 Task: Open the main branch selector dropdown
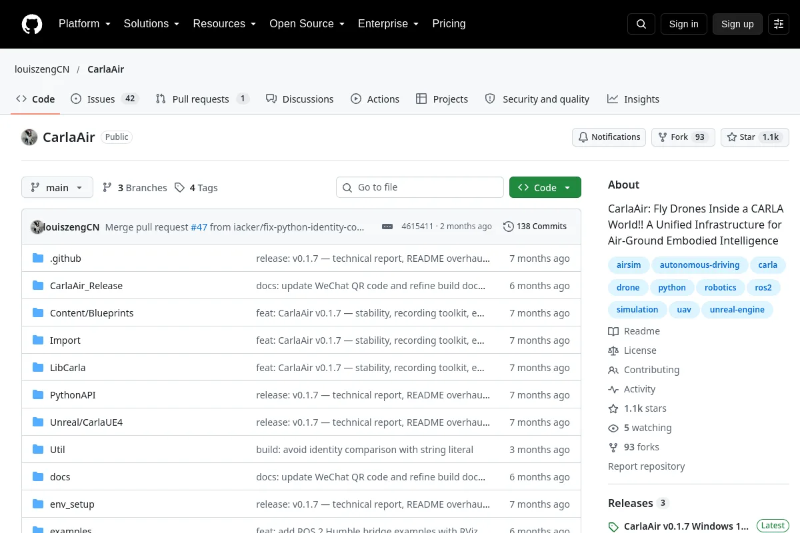[x=57, y=188]
